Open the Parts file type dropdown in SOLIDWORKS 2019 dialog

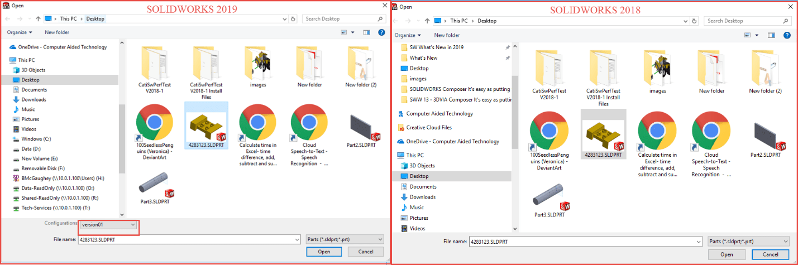(x=345, y=239)
